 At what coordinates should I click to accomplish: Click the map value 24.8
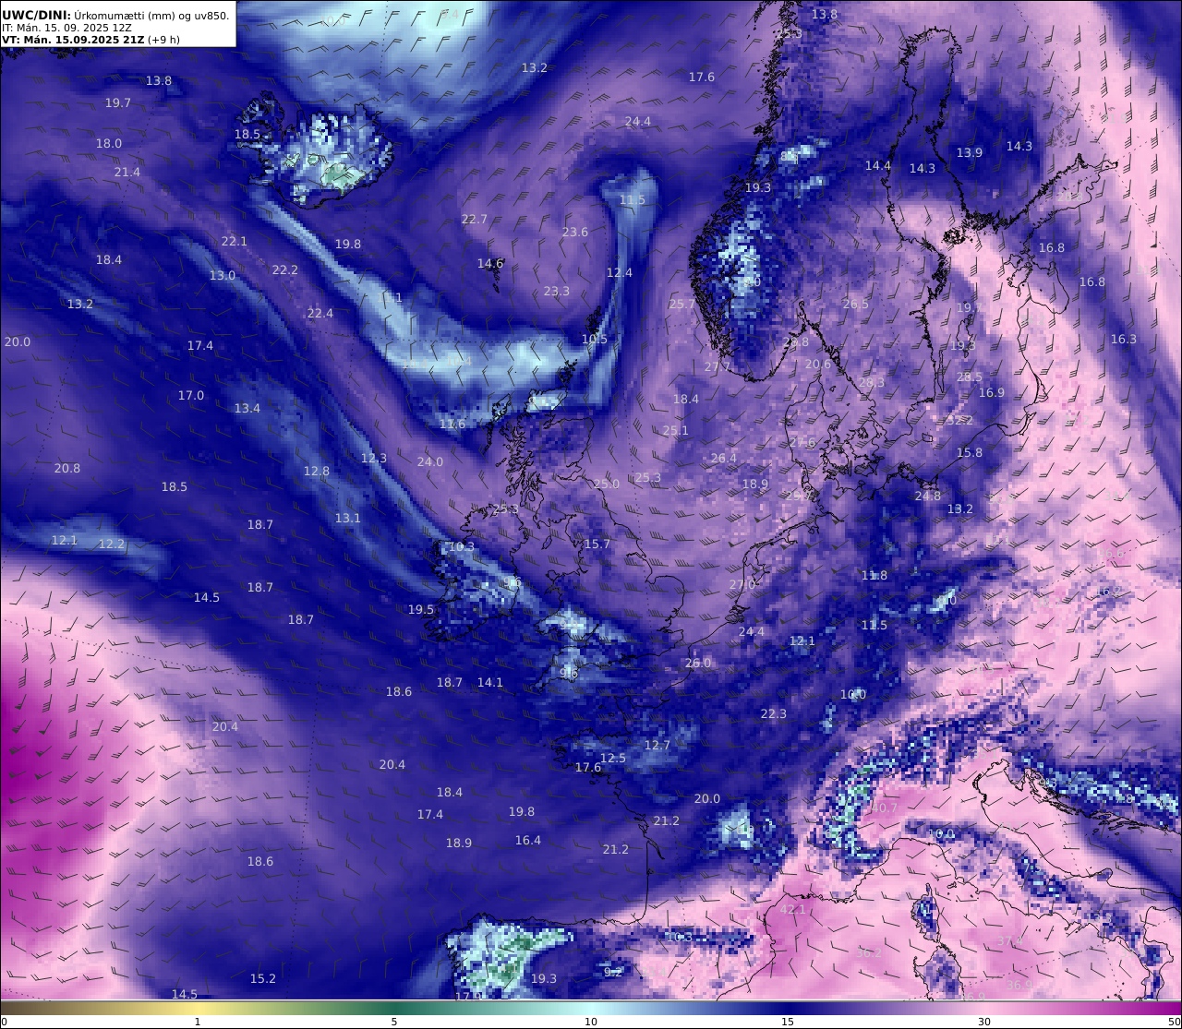point(928,497)
